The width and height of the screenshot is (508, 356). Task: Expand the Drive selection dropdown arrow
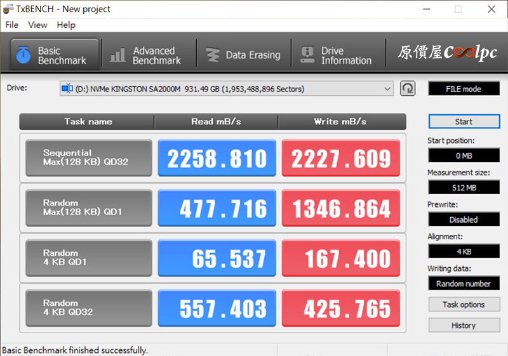388,89
